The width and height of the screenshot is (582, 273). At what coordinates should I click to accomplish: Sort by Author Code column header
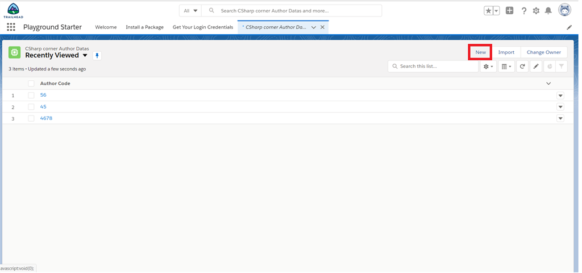point(55,84)
